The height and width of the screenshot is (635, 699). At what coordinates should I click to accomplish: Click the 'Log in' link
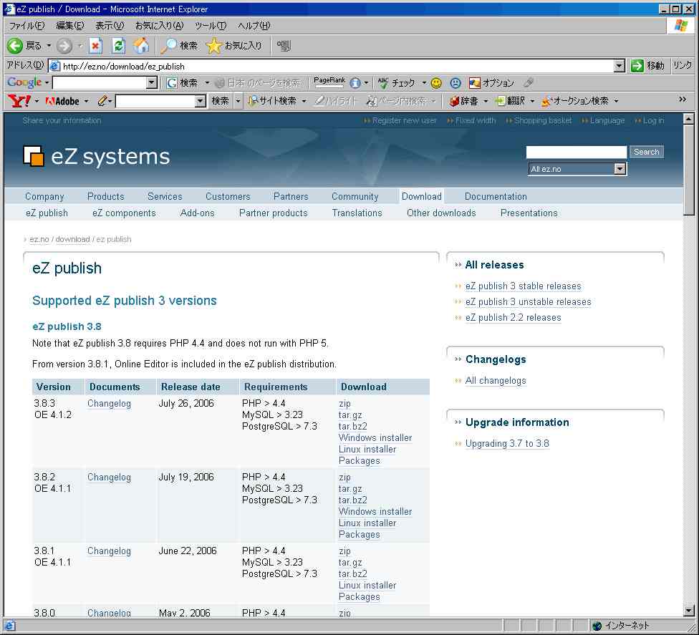tap(653, 120)
